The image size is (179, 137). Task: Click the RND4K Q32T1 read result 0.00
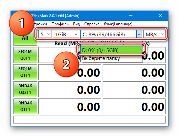pos(70,89)
